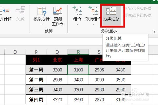Click the 第三周 row label cell
The width and height of the screenshot is (158, 105).
click(x=36, y=90)
